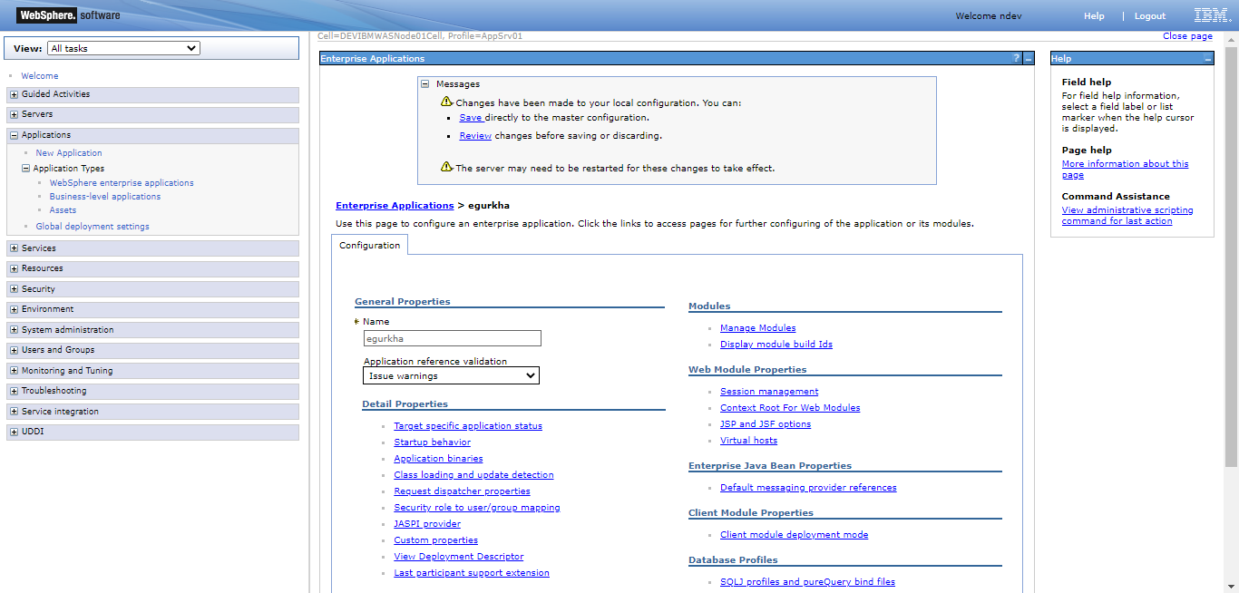Open Custom properties link

(435, 540)
